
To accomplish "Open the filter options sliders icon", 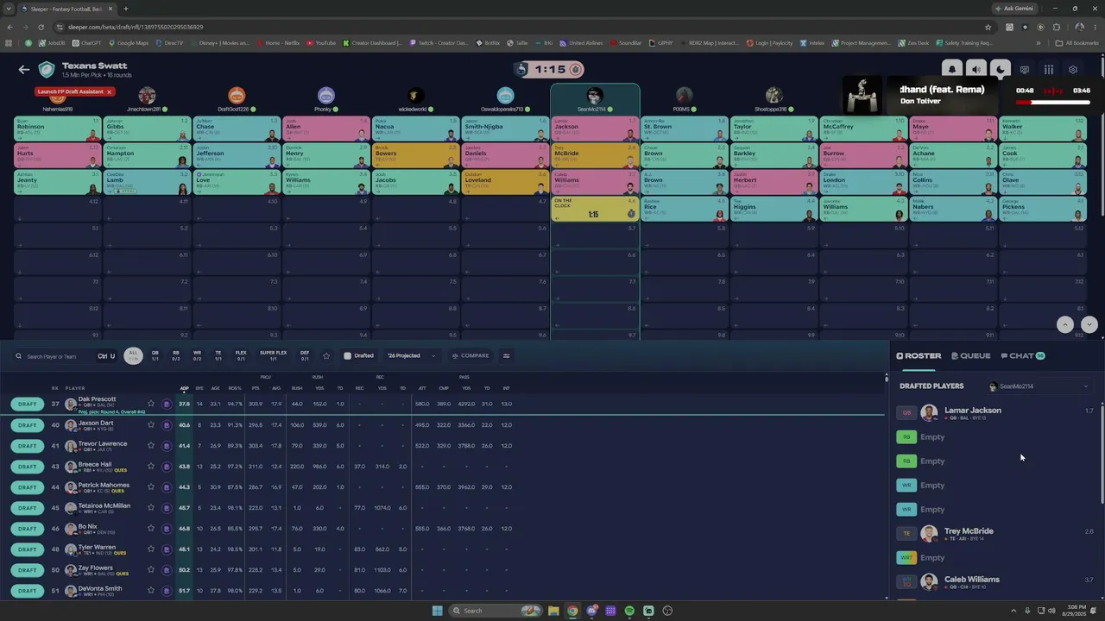I will click(x=507, y=355).
